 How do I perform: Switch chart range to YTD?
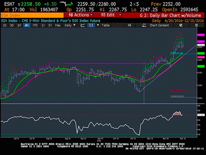(35, 25)
